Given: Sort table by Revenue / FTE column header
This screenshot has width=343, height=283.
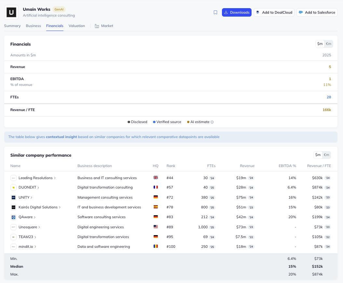Looking at the screenshot, I should [x=319, y=166].
